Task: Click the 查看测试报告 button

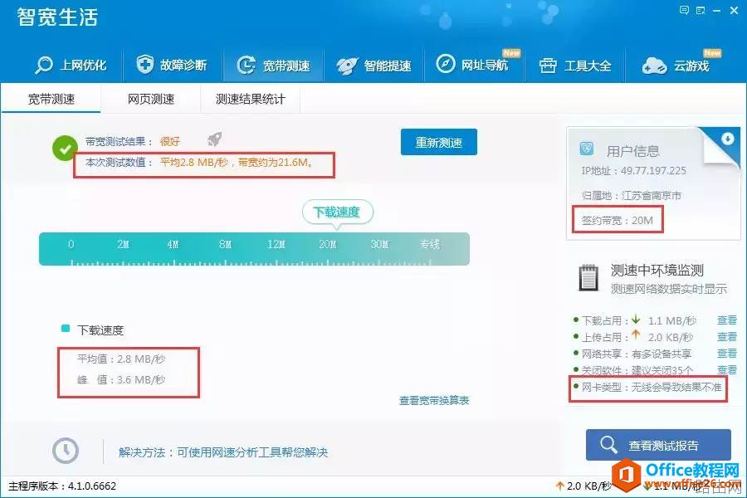Action: tap(658, 445)
